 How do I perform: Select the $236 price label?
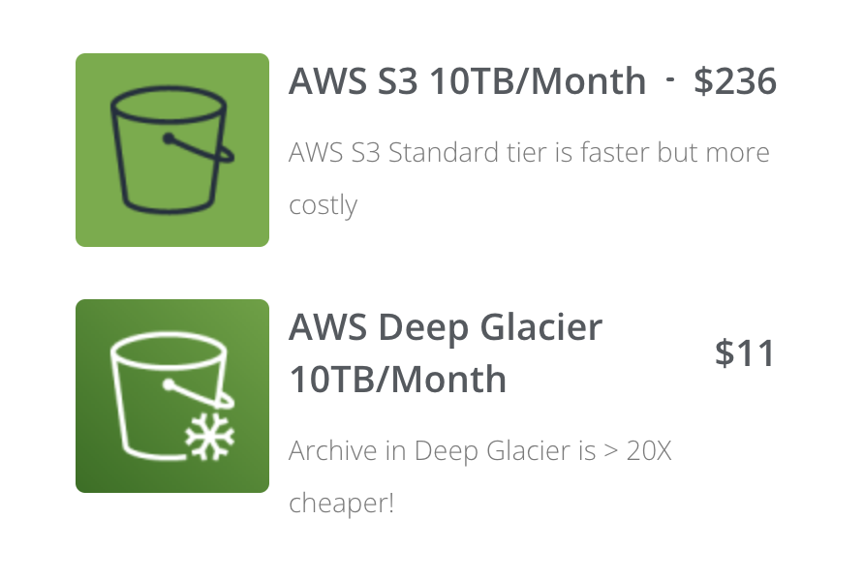coord(735,81)
